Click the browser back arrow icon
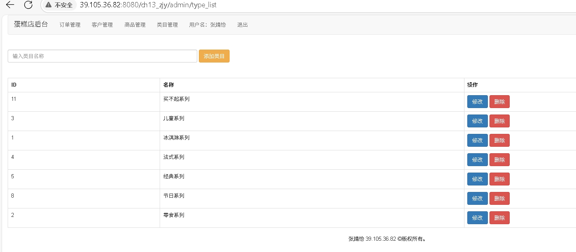Viewport: 576px width, 252px height. (x=10, y=5)
